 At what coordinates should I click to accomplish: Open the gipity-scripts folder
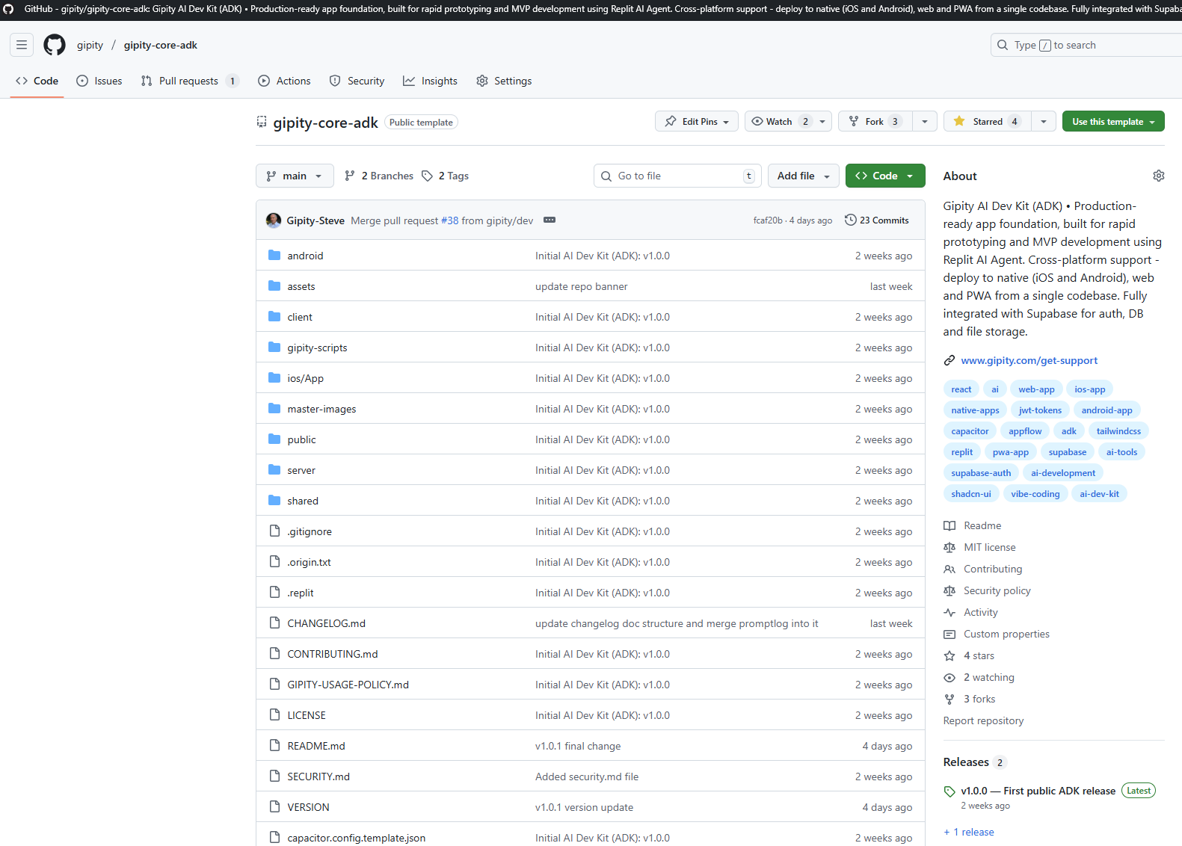click(x=318, y=348)
